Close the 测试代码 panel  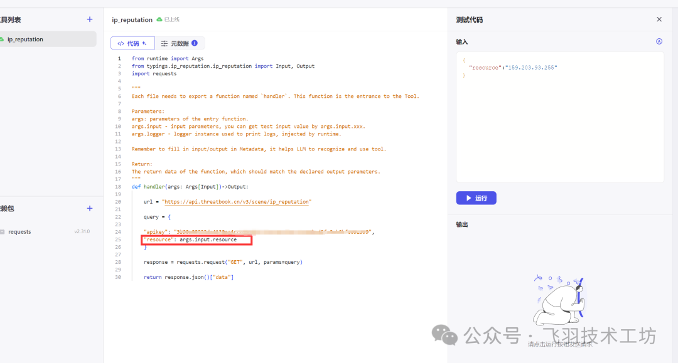(659, 19)
